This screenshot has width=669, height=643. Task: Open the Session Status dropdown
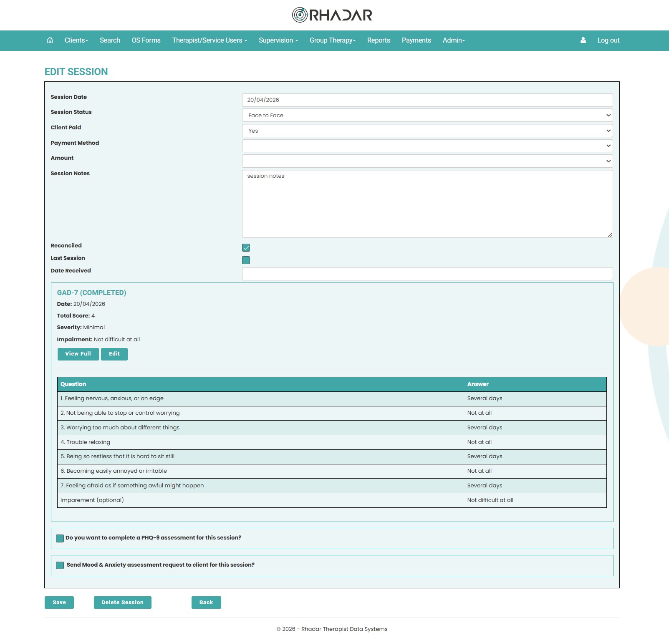point(427,115)
